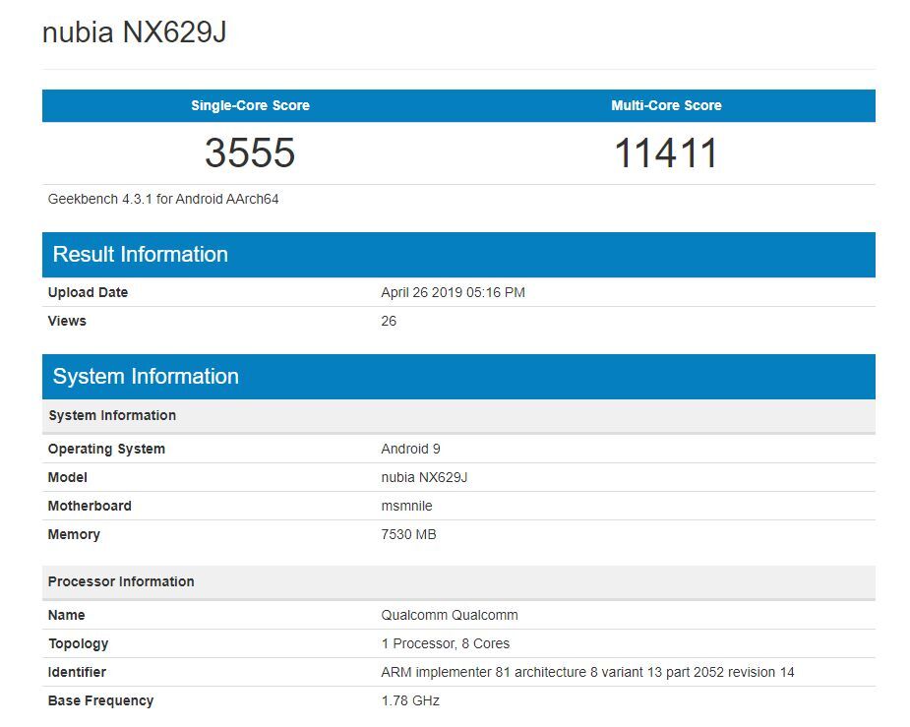Select the Single-Core Score header
Screen dimensions: 910x727
coord(249,105)
